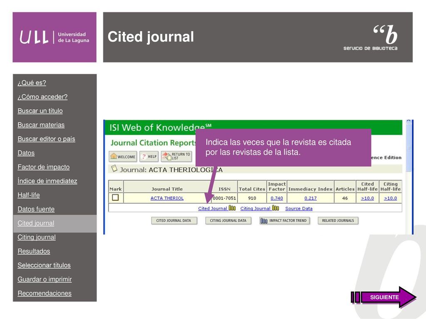This screenshot has height=319, width=426.
Task: Go to Índice de inmediatez
Action: [x=47, y=181]
